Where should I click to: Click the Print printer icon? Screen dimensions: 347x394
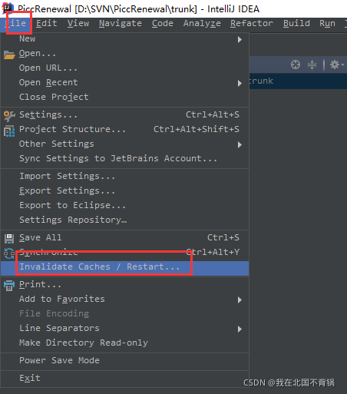[x=9, y=286]
